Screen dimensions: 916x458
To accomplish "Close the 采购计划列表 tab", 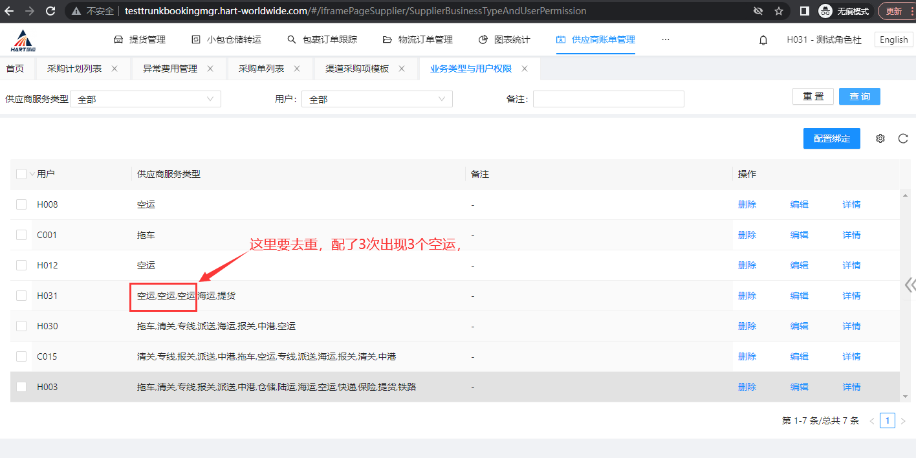I will click(114, 69).
